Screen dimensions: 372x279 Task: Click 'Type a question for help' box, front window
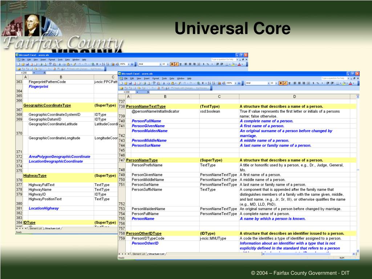coord(334,78)
